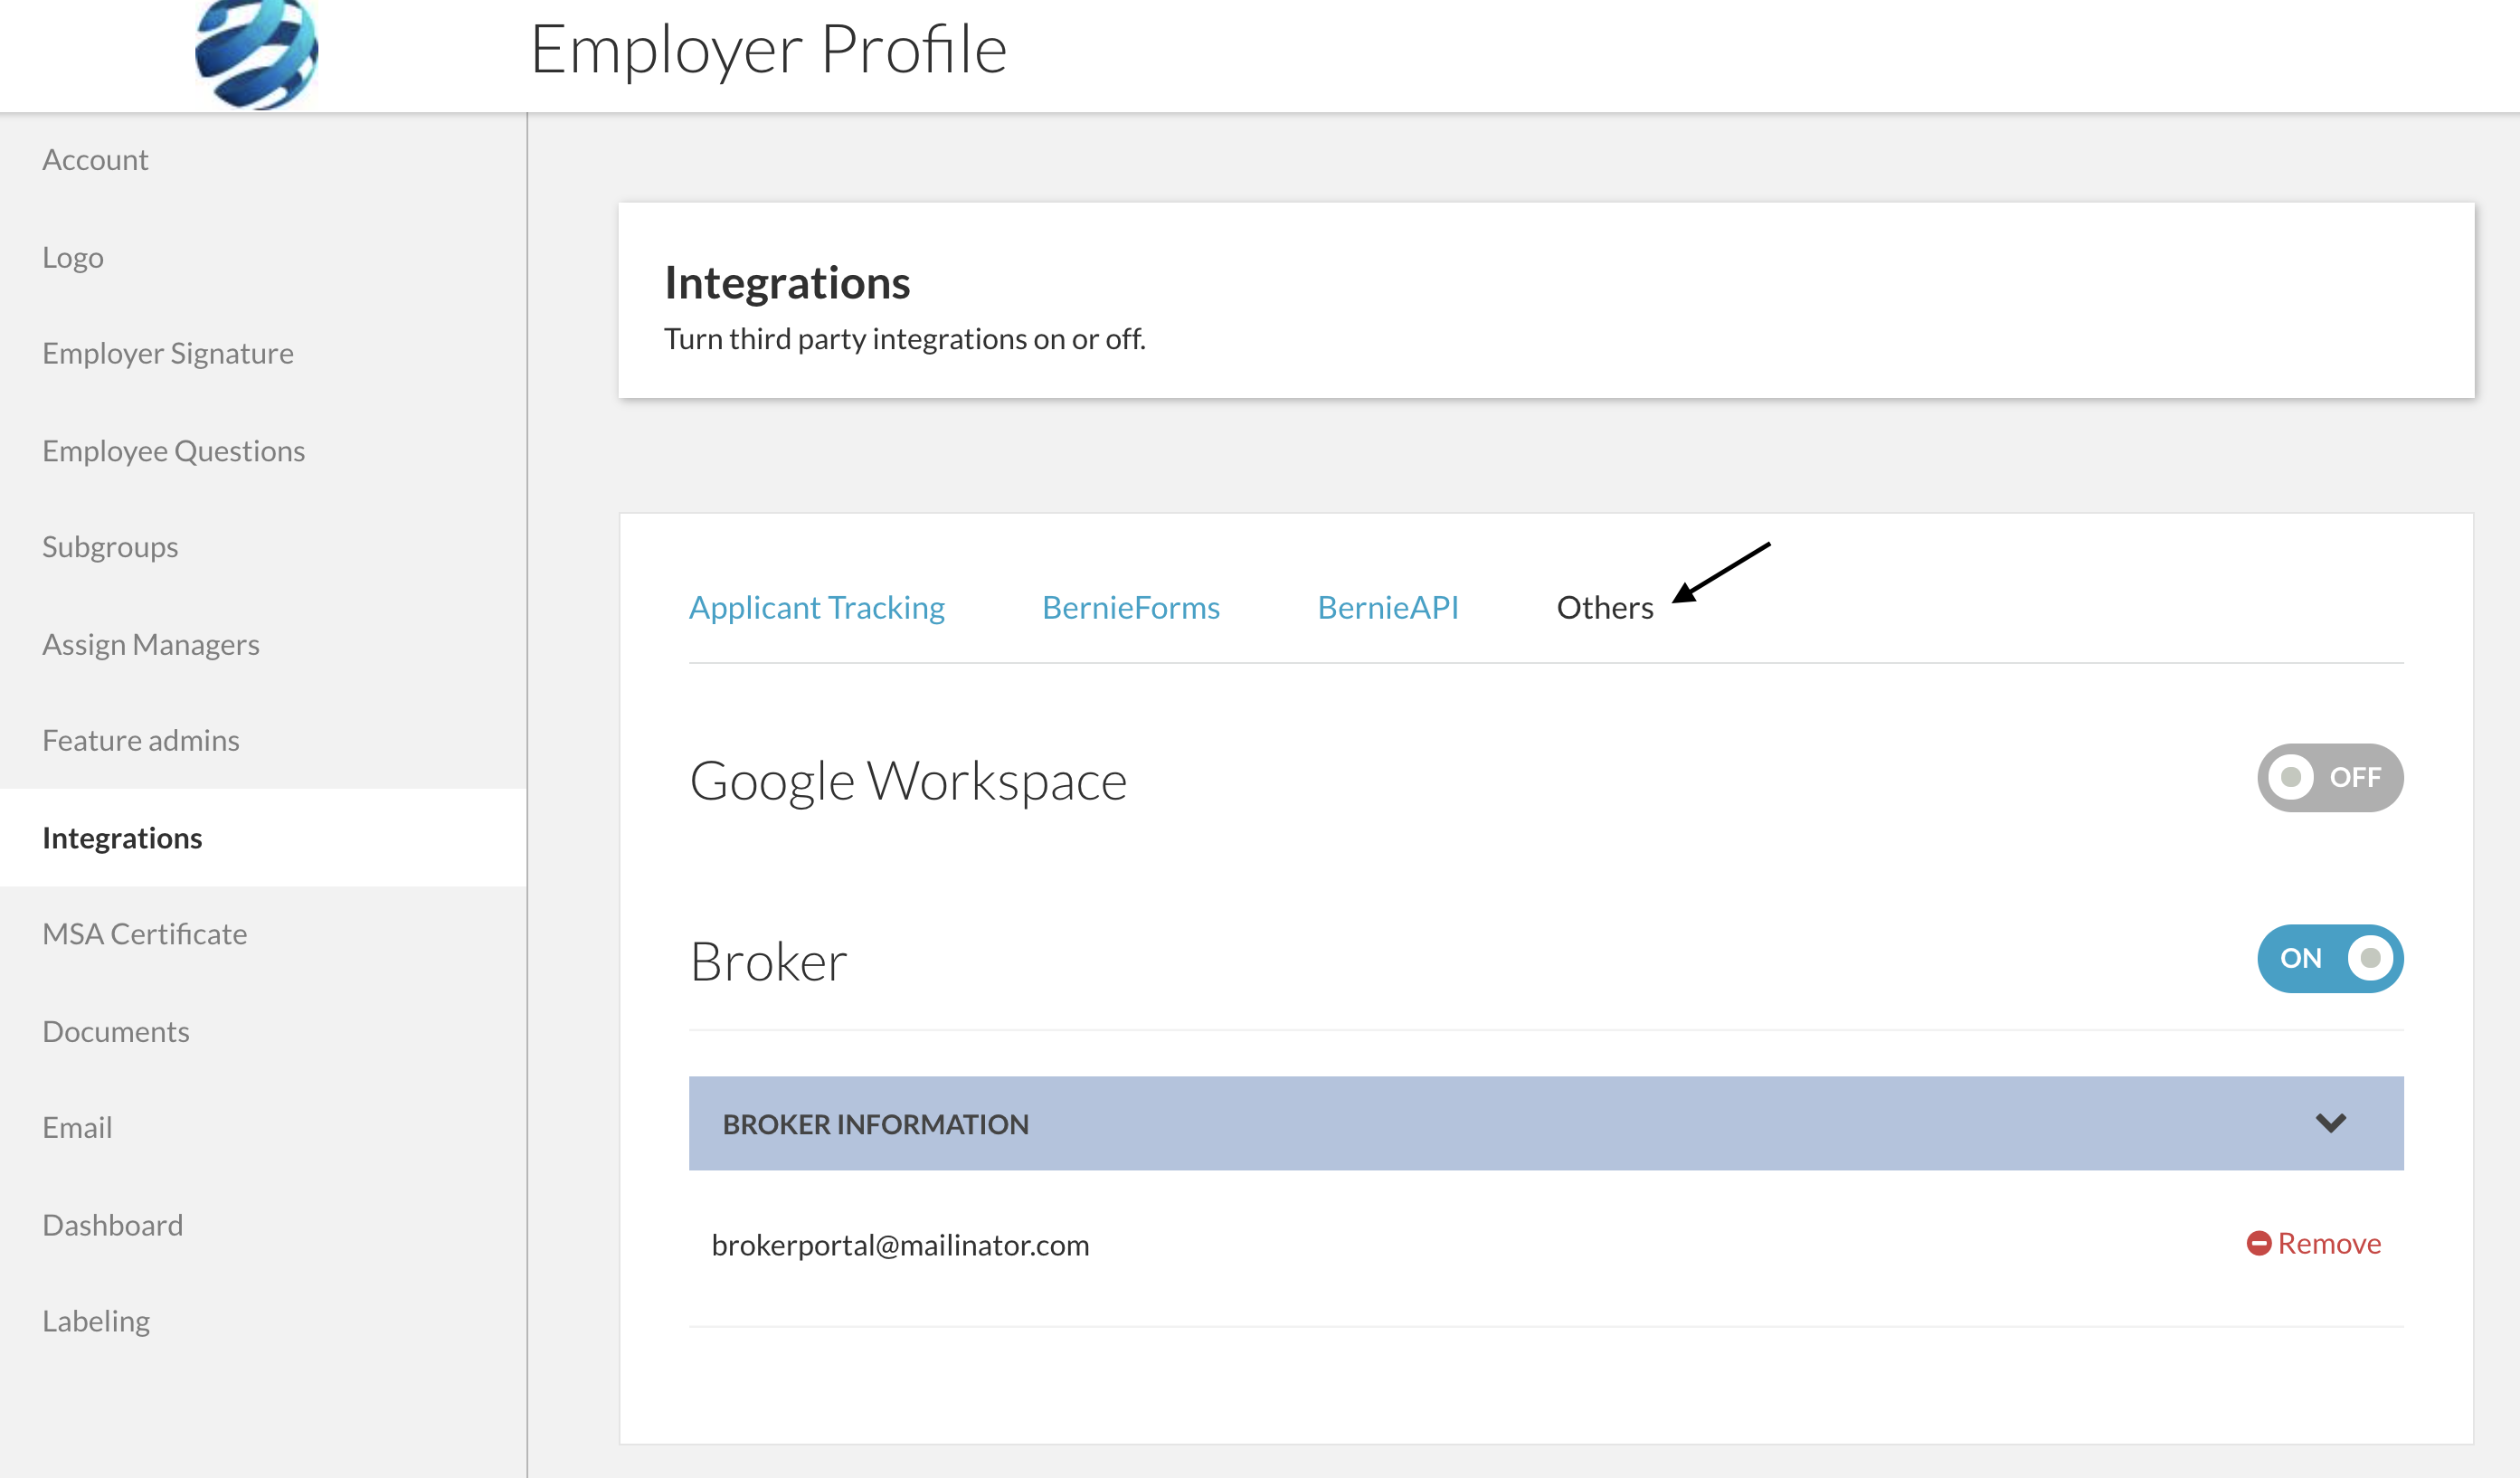Open MSA Certificate page
This screenshot has width=2520, height=1478.
click(145, 934)
